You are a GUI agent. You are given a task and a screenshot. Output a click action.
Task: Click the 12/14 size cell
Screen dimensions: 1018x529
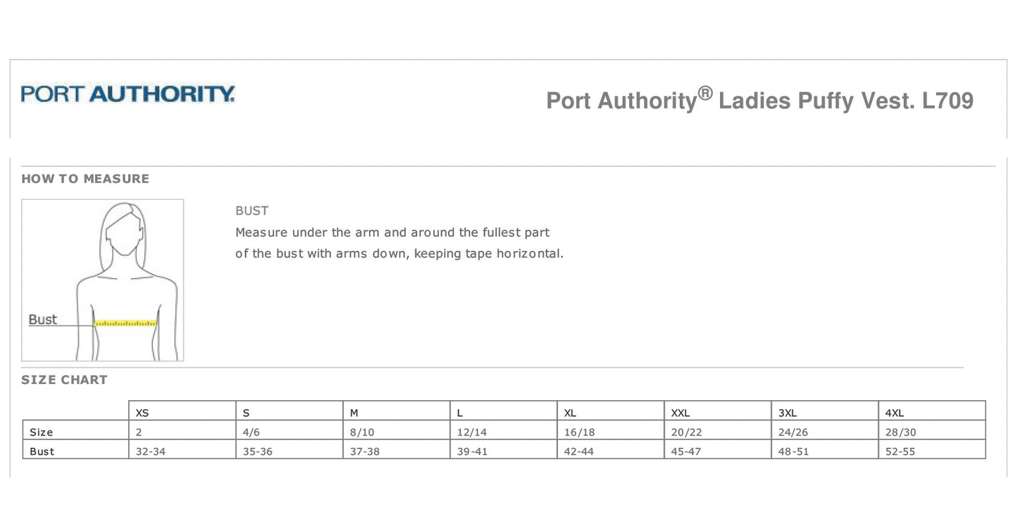point(471,432)
